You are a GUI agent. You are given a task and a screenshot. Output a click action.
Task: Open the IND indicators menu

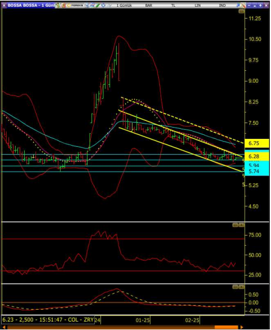pos(222,6)
